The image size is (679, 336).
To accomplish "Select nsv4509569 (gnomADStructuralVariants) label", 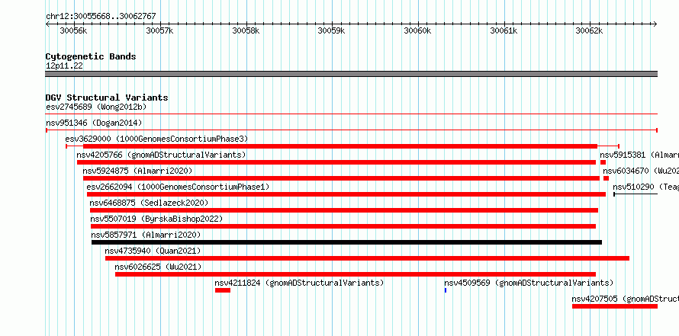I will point(529,283).
